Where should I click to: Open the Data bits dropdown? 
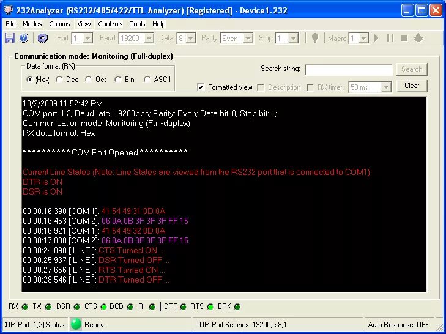(190, 38)
